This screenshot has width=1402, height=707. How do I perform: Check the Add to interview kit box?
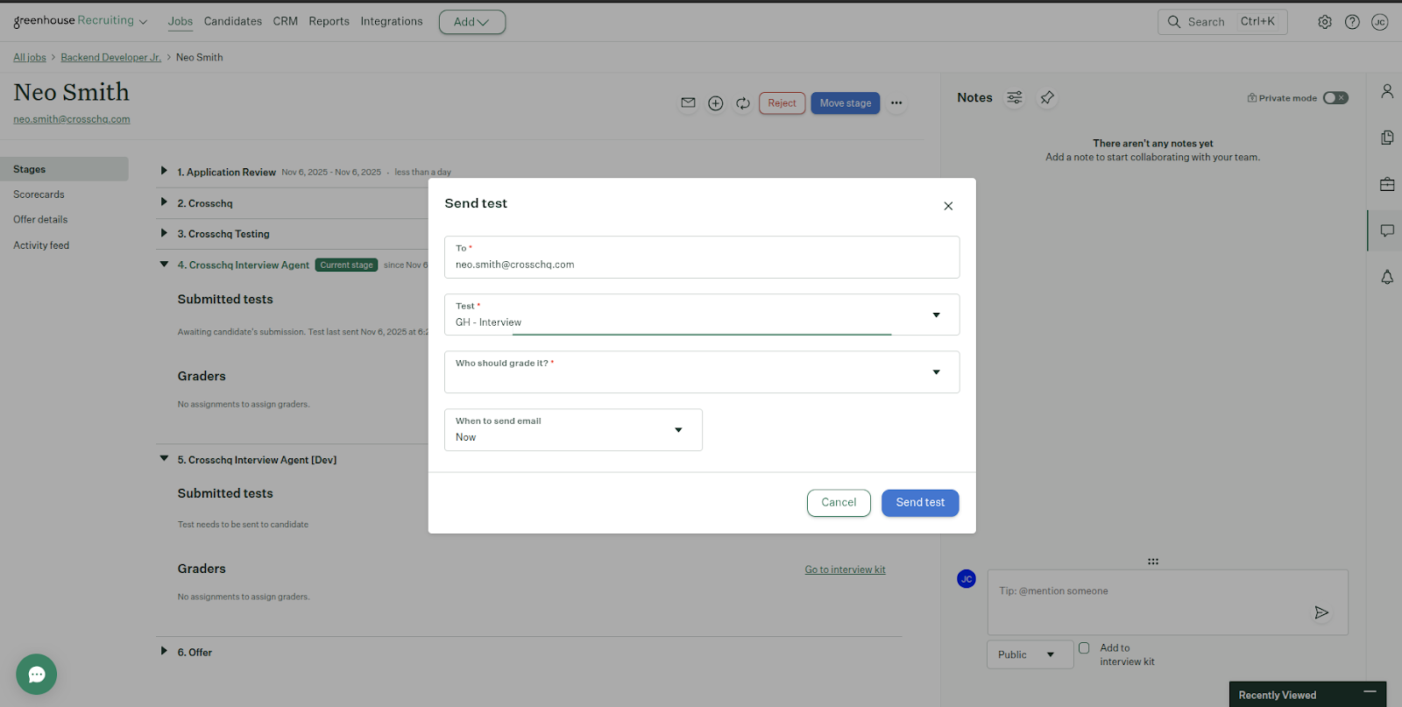pos(1084,648)
